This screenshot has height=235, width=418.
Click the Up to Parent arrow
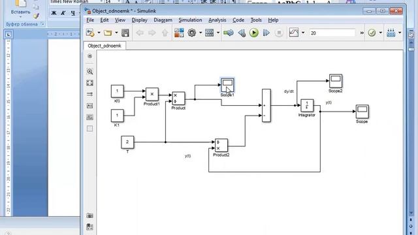[x=165, y=33]
